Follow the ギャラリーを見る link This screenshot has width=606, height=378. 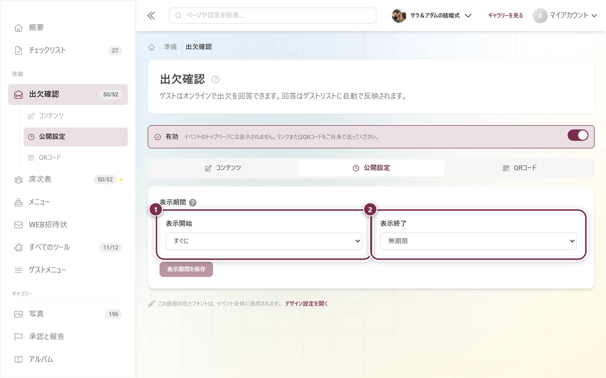[505, 16]
